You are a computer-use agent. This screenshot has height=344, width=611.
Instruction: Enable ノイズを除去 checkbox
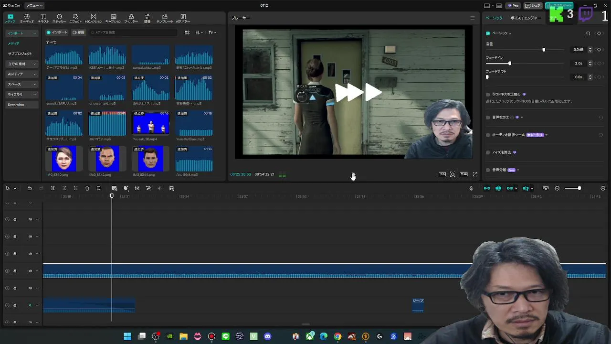click(488, 152)
